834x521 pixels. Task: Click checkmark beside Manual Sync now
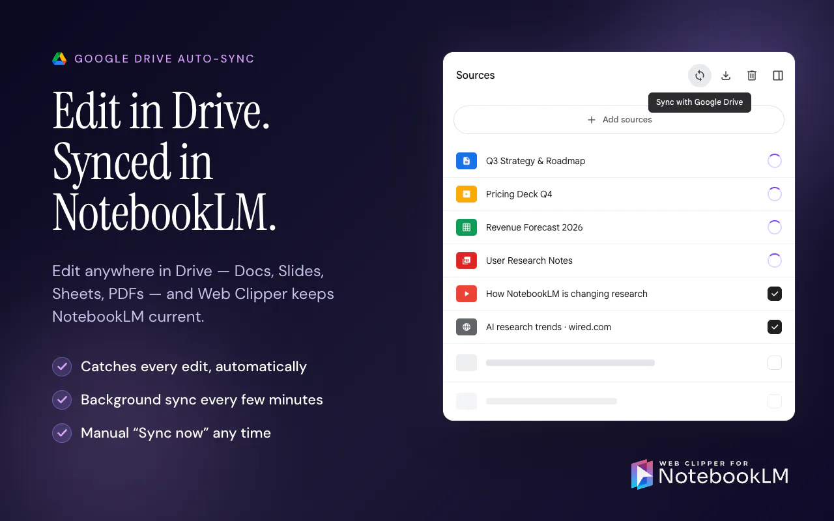pyautogui.click(x=62, y=433)
